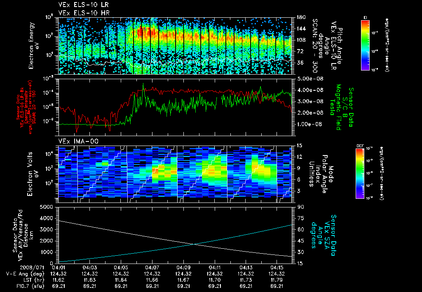
Task: Click where altitude and SZA lines cross
Action: point(194,244)
